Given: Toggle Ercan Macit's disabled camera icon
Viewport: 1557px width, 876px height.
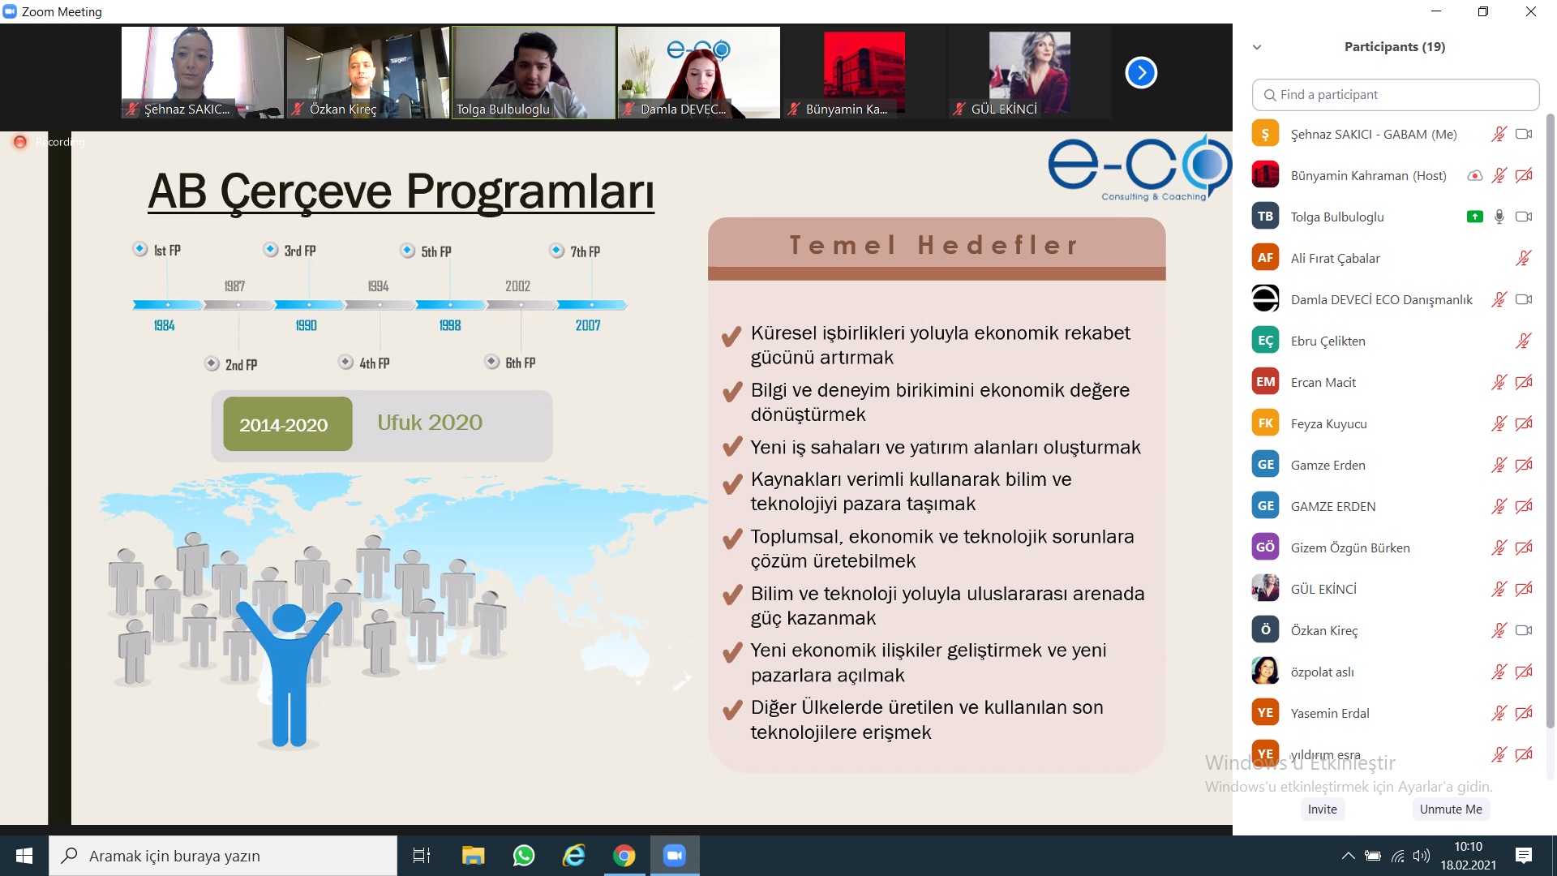Looking at the screenshot, I should pos(1523,382).
